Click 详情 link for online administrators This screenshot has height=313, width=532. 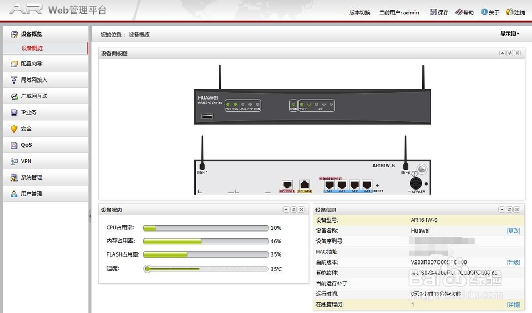pos(513,304)
